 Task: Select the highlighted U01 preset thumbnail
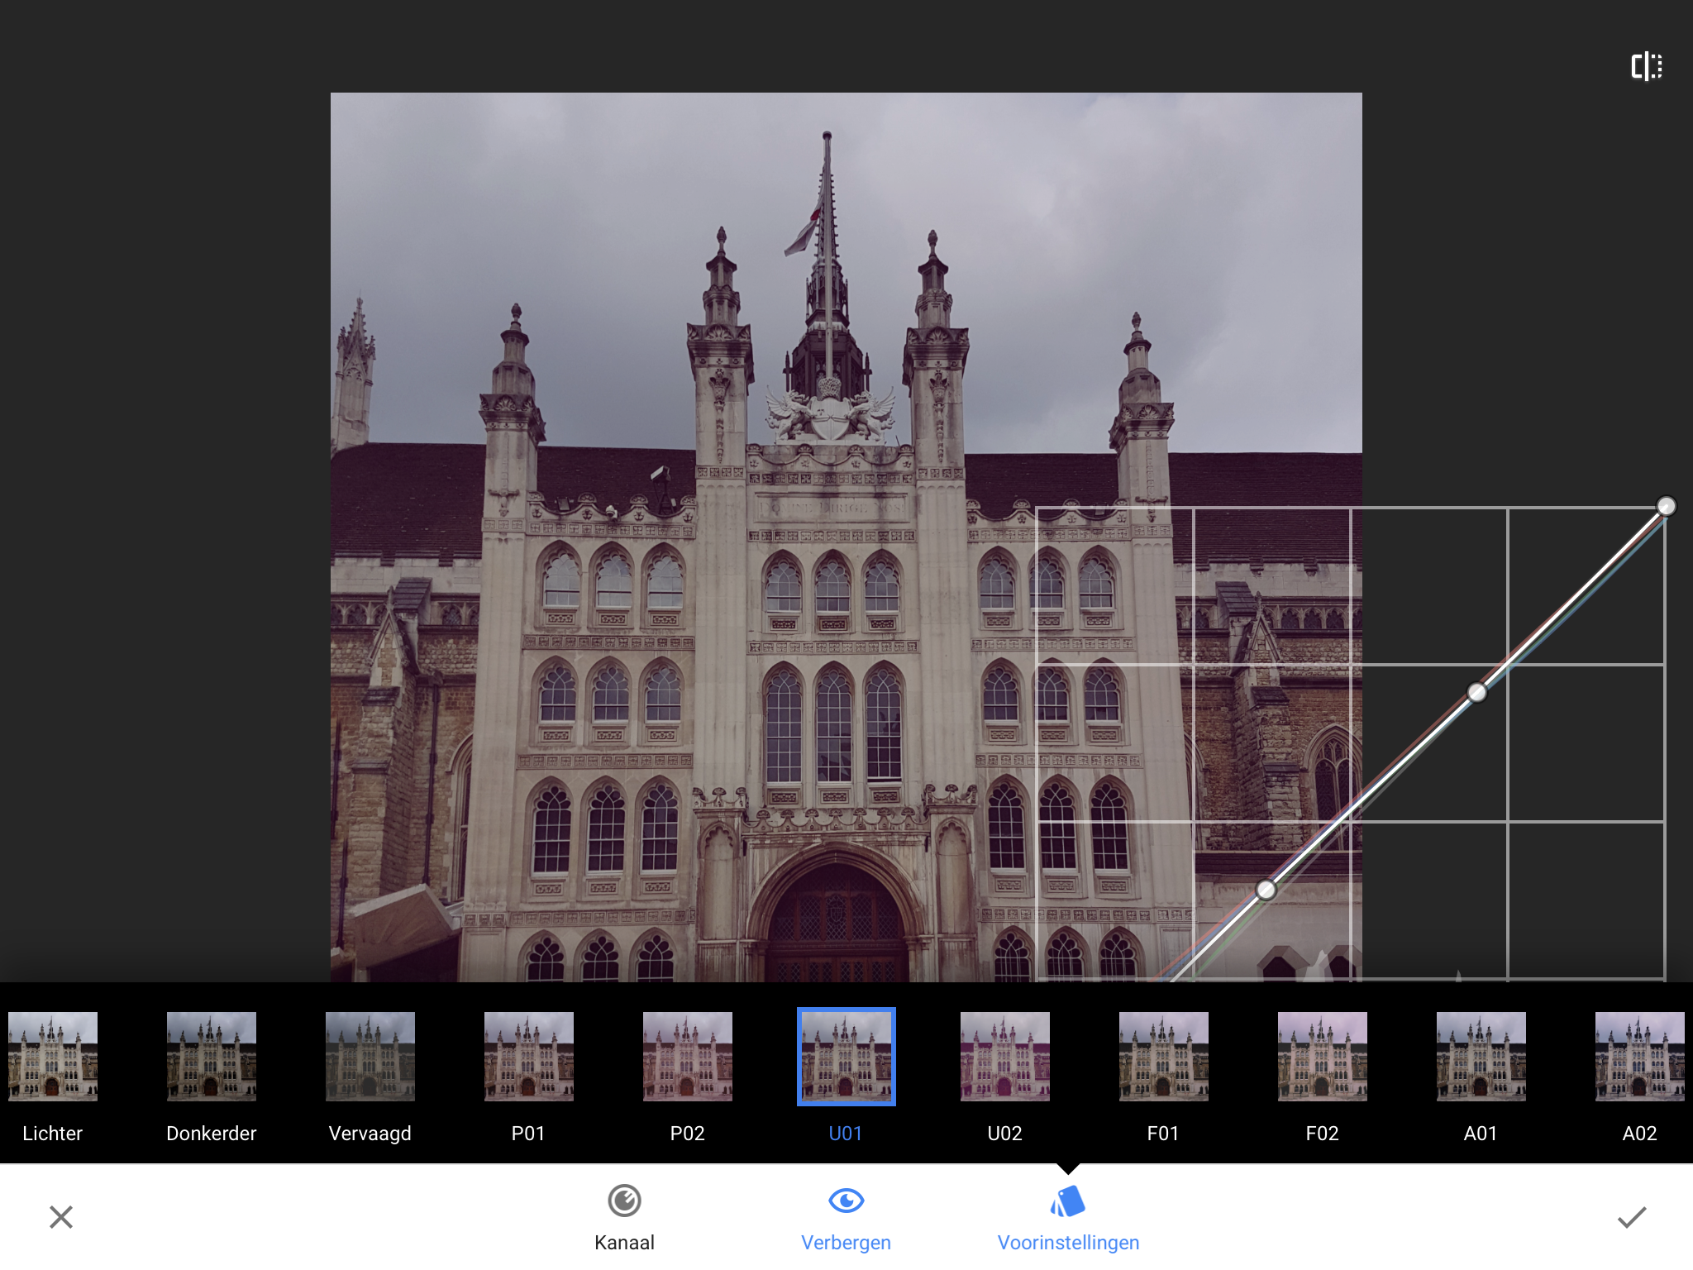(846, 1057)
